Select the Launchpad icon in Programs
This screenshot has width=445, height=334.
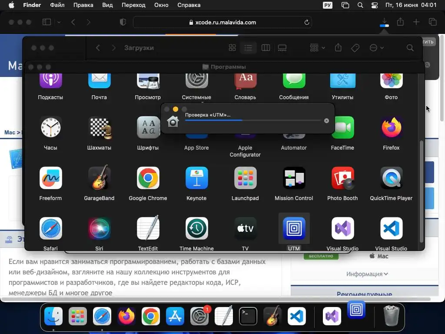coord(245,178)
